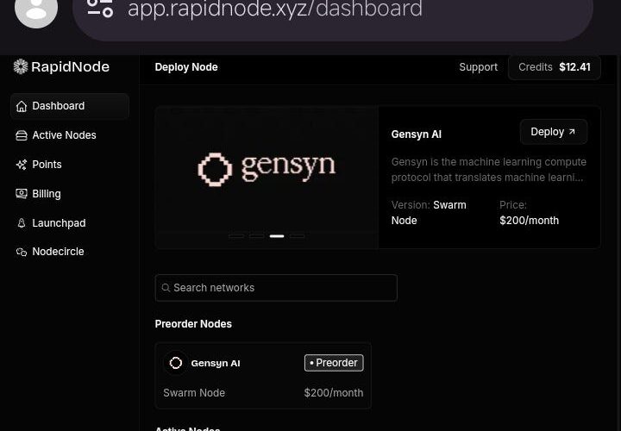Click 'Gensyn AI' name in preorder card
Viewport: 621px width, 431px height.
(216, 363)
